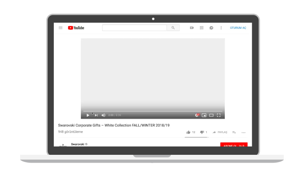303x174 pixels.
Task: Click the video progress bar
Action: pyautogui.click(x=153, y=111)
